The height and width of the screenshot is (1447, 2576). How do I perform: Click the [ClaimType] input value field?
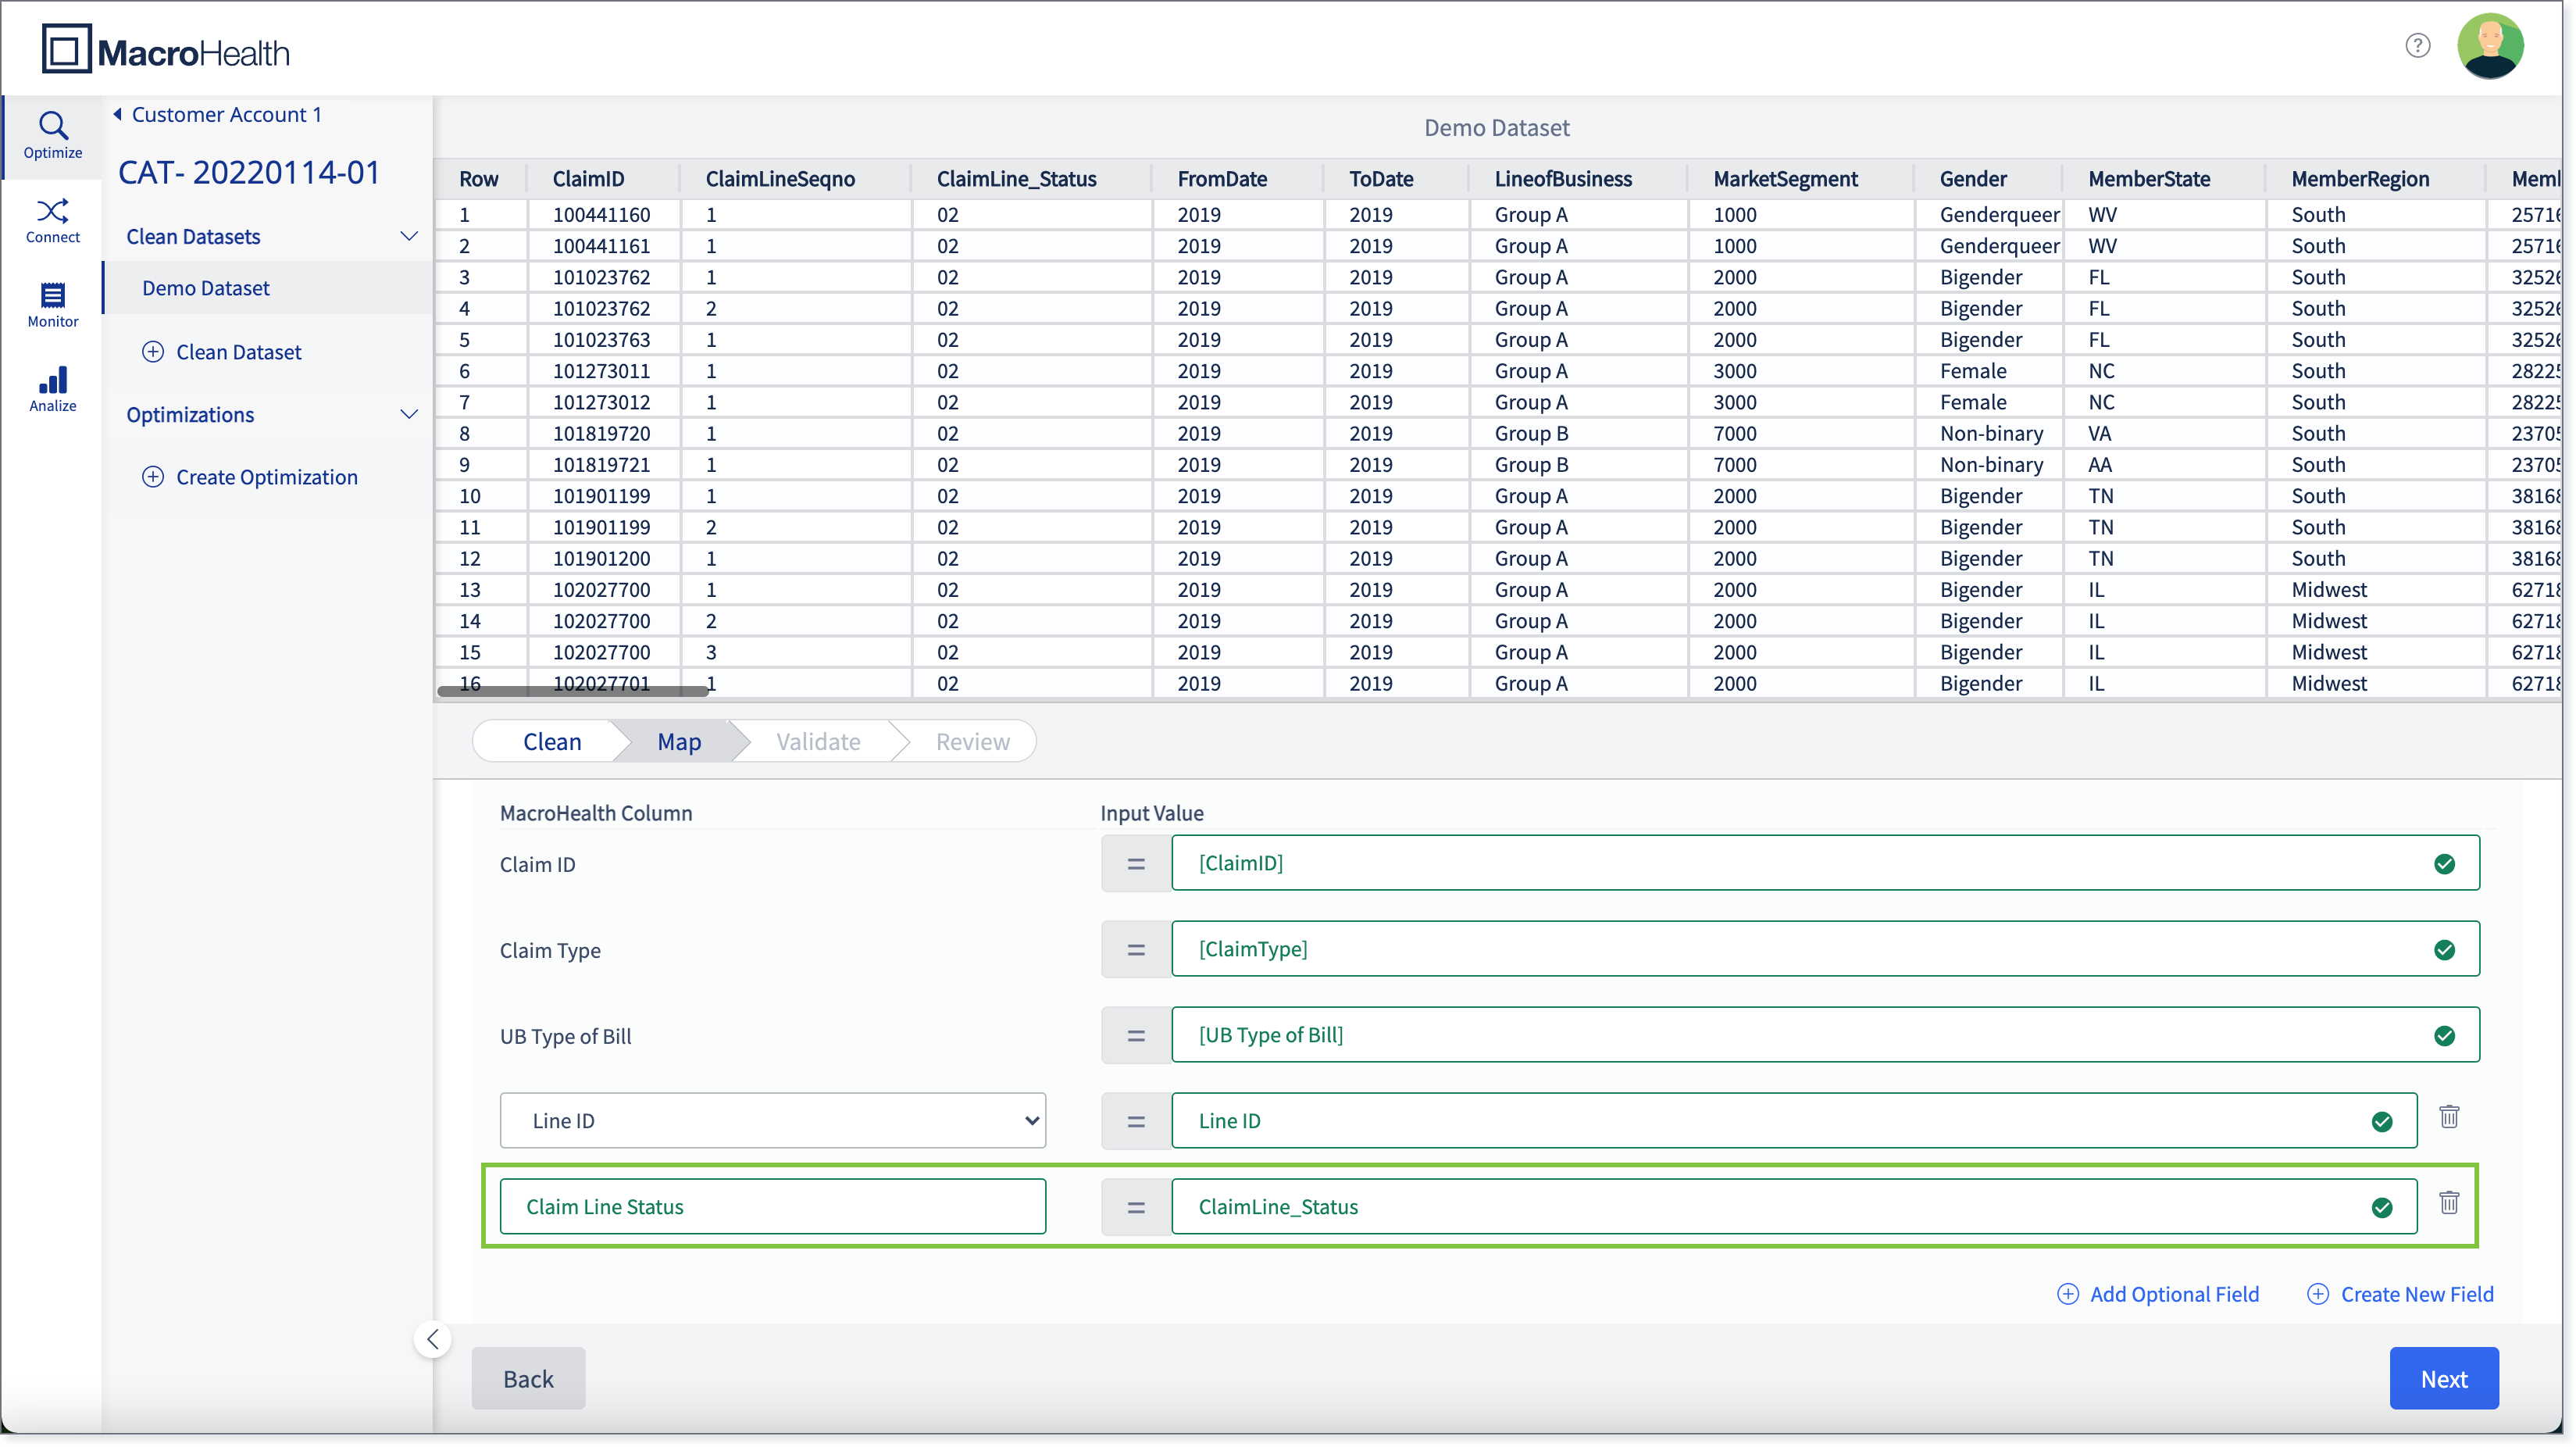click(x=1825, y=949)
